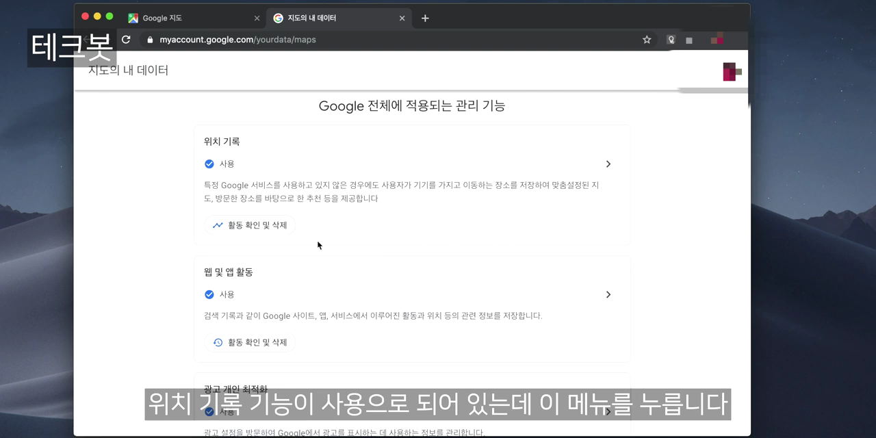Click 활동 확인 및 삭제 under 위치 기록
Screen dimensions: 876x438
pos(250,225)
